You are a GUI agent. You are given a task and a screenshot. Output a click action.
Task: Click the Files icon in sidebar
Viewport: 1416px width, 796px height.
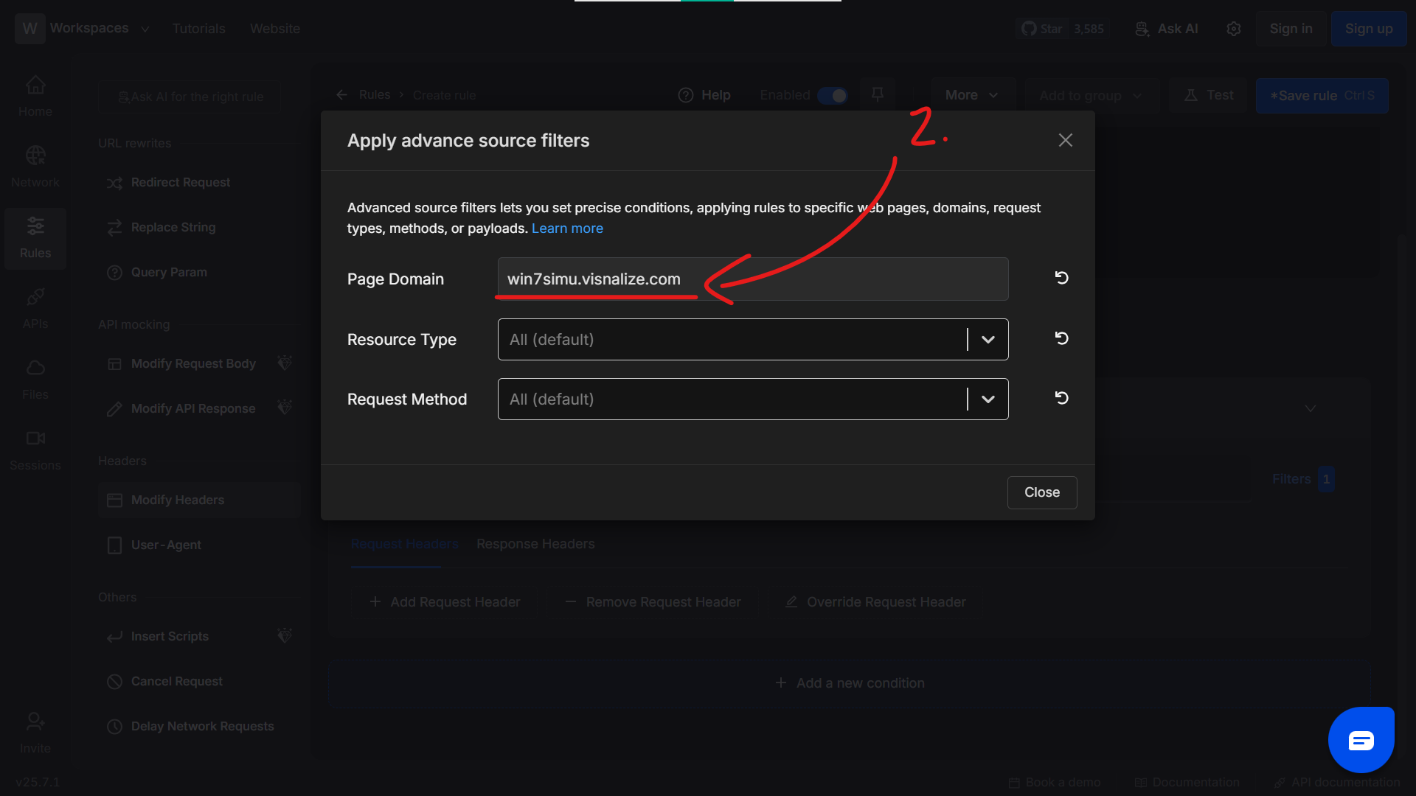coord(35,377)
